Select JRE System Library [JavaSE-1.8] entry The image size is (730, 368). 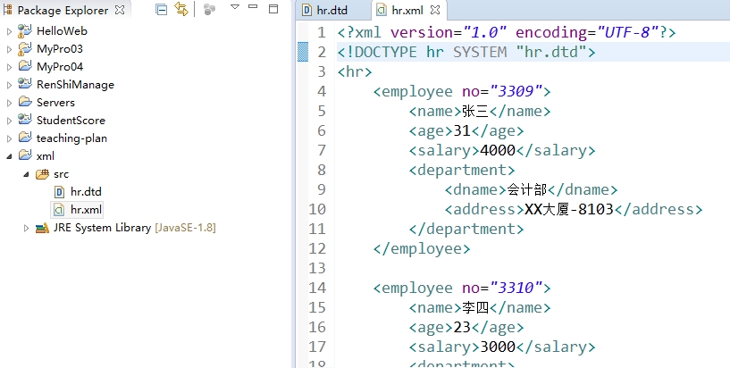click(x=135, y=228)
